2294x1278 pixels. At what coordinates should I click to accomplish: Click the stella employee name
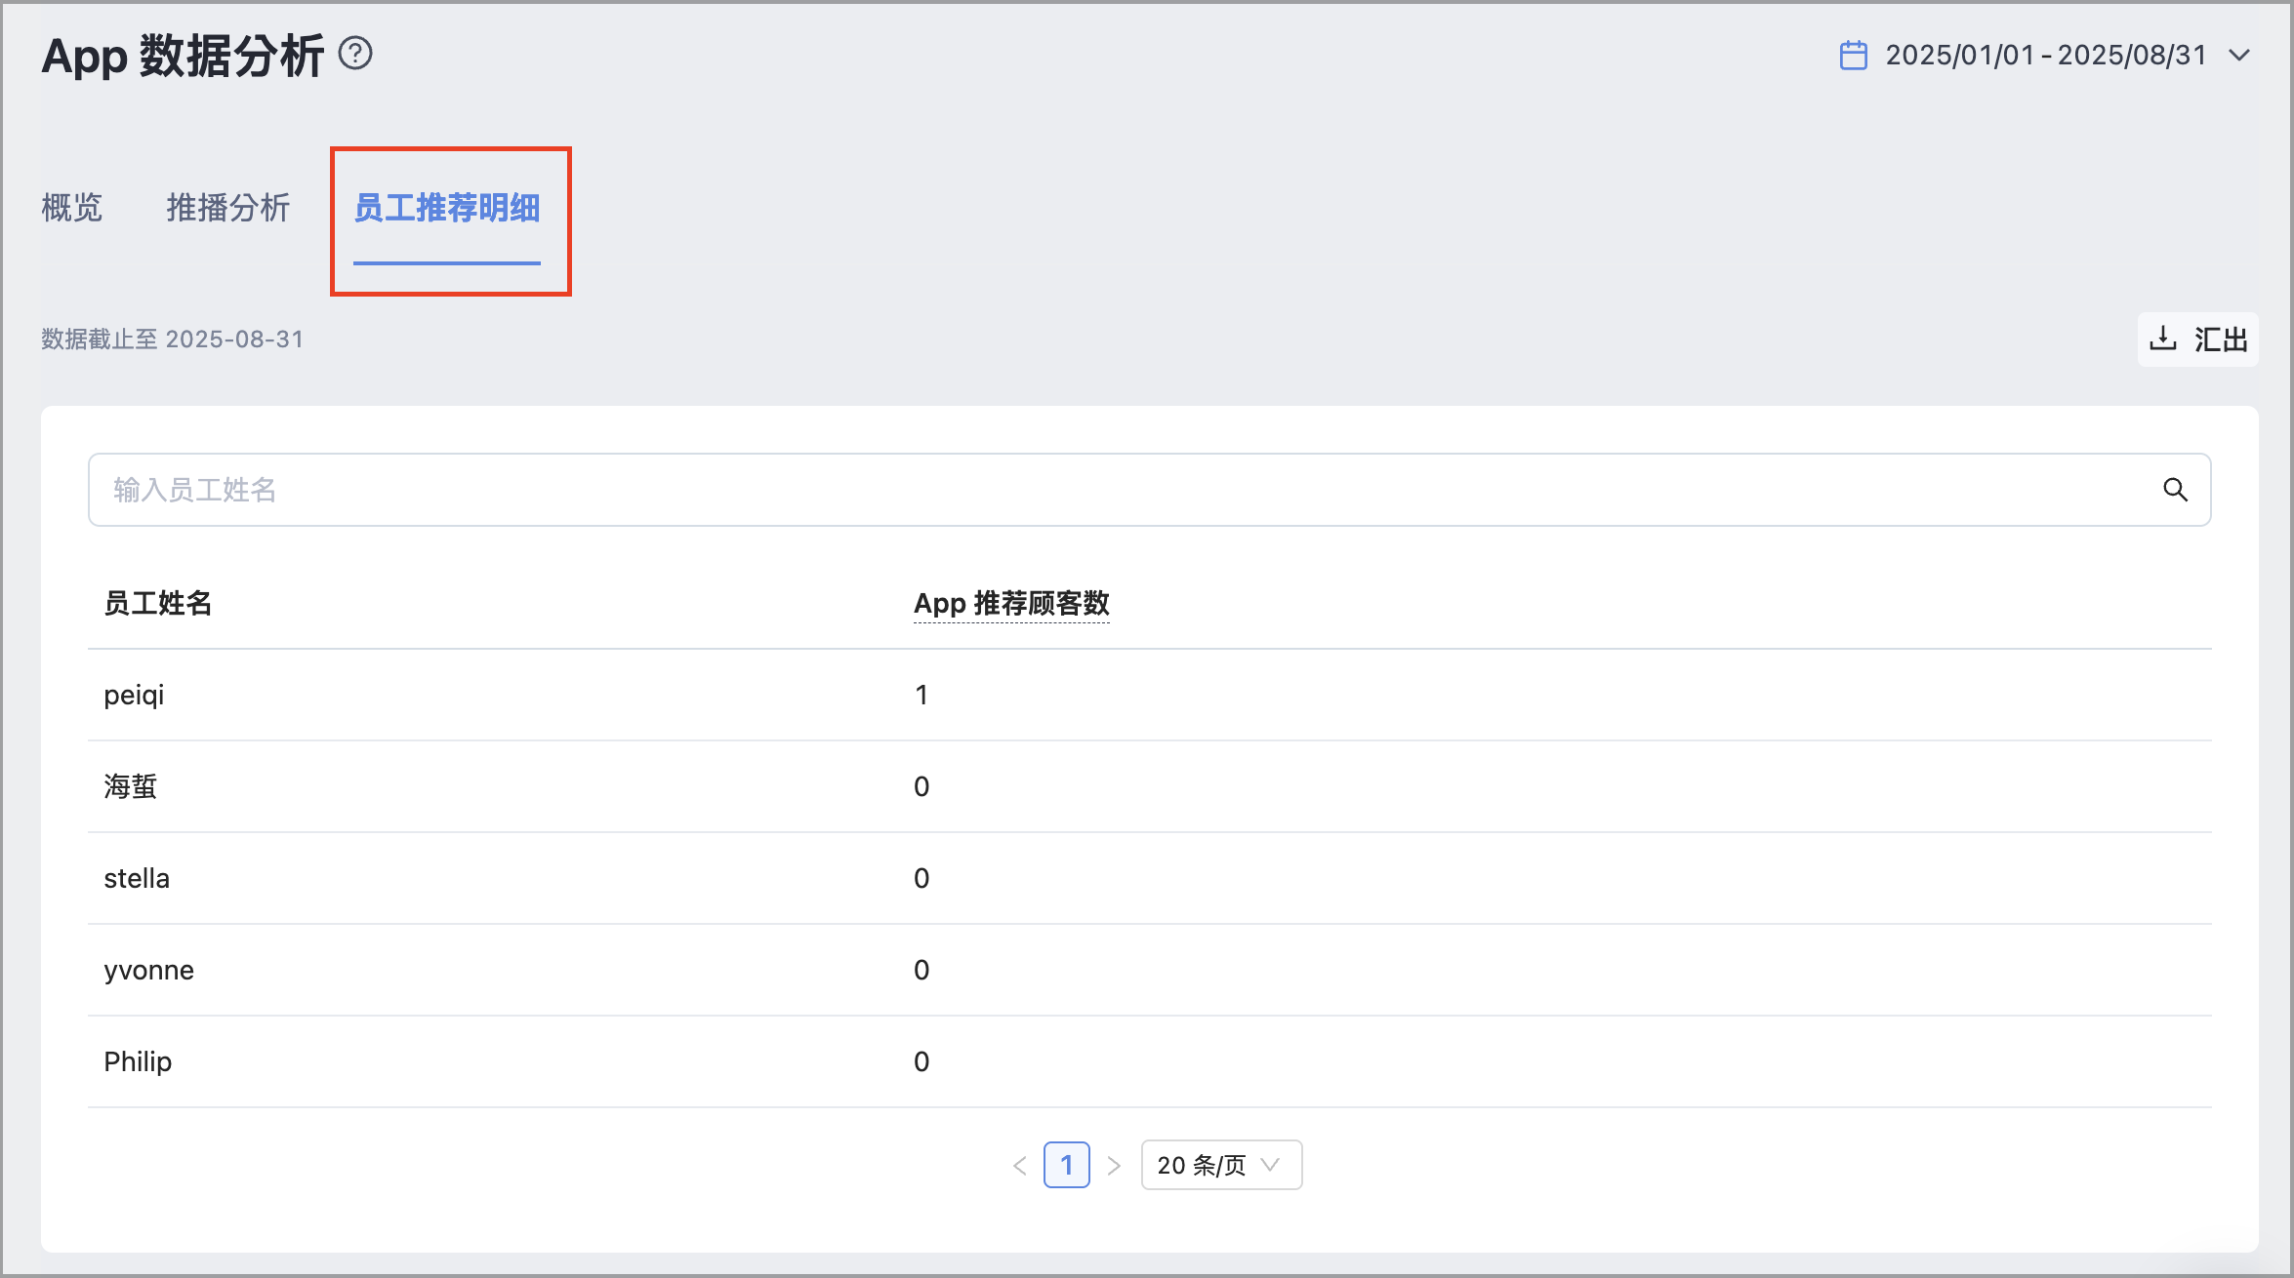tap(137, 878)
